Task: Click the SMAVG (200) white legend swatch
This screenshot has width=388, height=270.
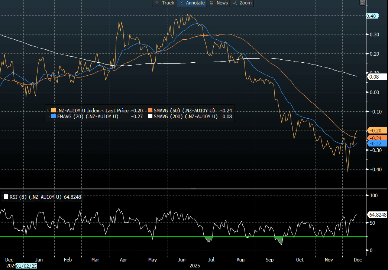Action: [151, 117]
